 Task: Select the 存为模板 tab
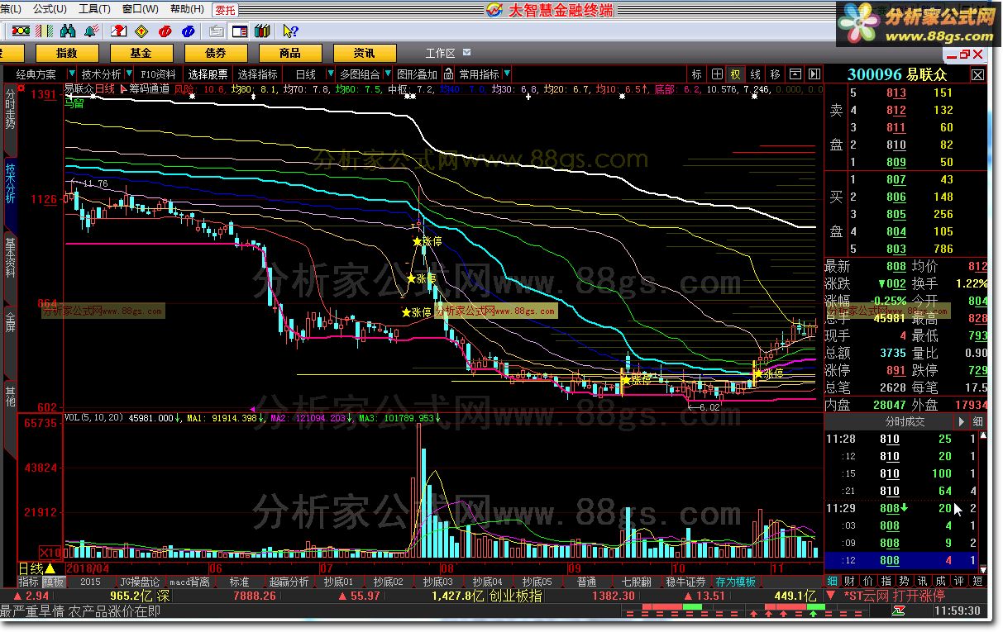pos(735,582)
